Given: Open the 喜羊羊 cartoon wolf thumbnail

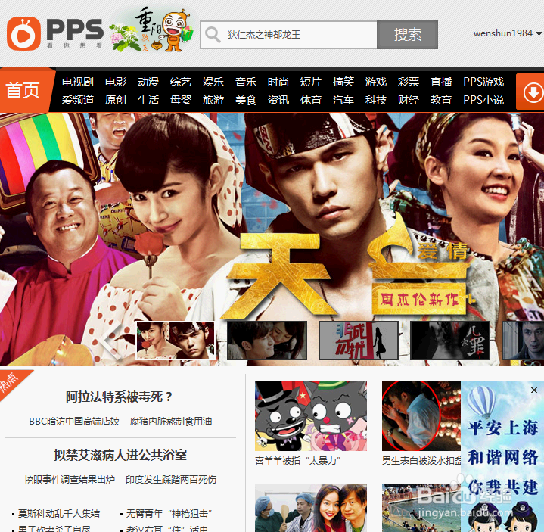Looking at the screenshot, I should 311,416.
